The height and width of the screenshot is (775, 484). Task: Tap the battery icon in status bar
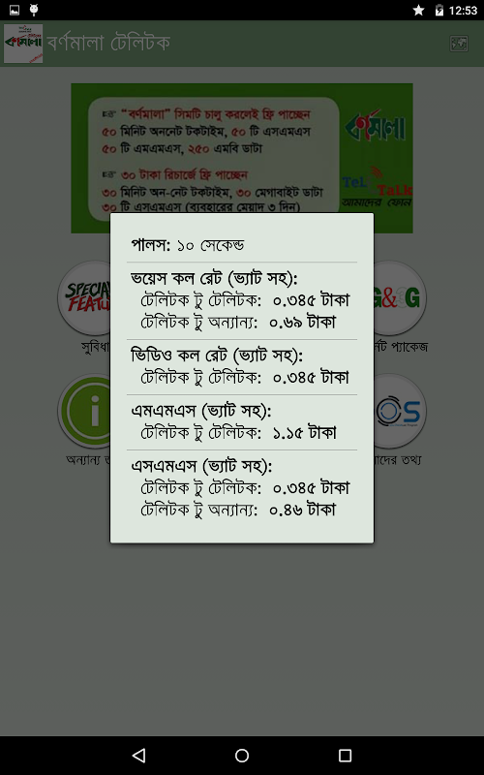(x=439, y=10)
